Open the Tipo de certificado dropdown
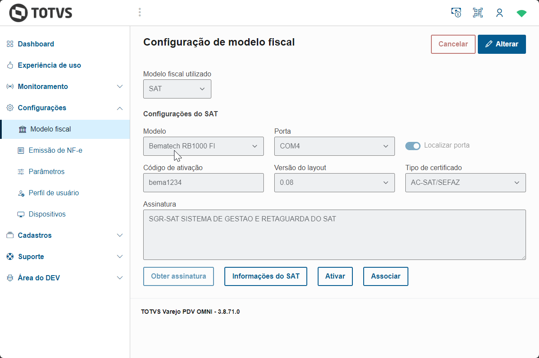 pyautogui.click(x=465, y=183)
